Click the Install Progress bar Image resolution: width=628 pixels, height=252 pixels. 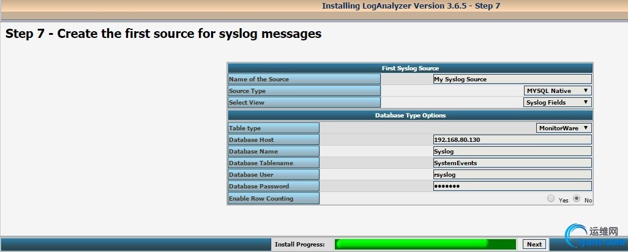tap(425, 244)
